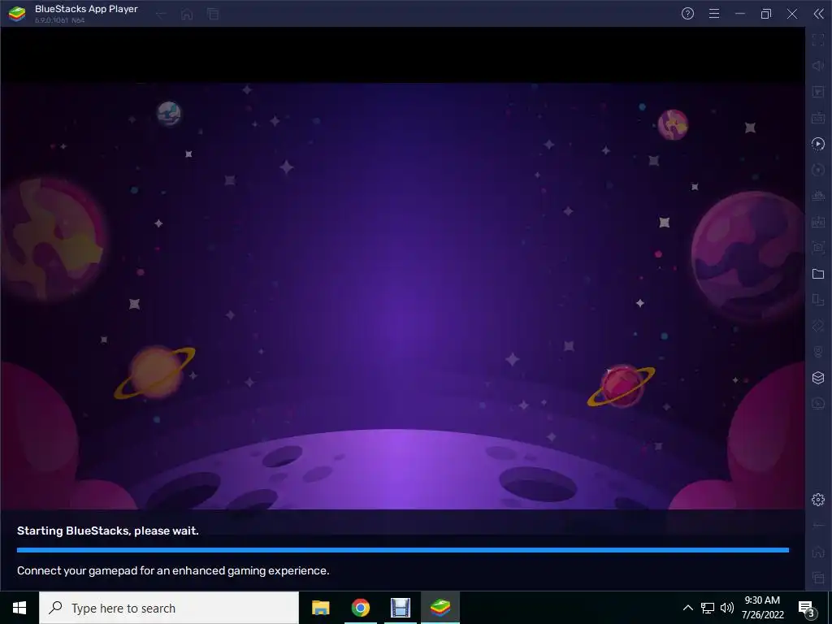Collapse the sidebar with double chevron
Screen dimensions: 832x624
(x=819, y=14)
